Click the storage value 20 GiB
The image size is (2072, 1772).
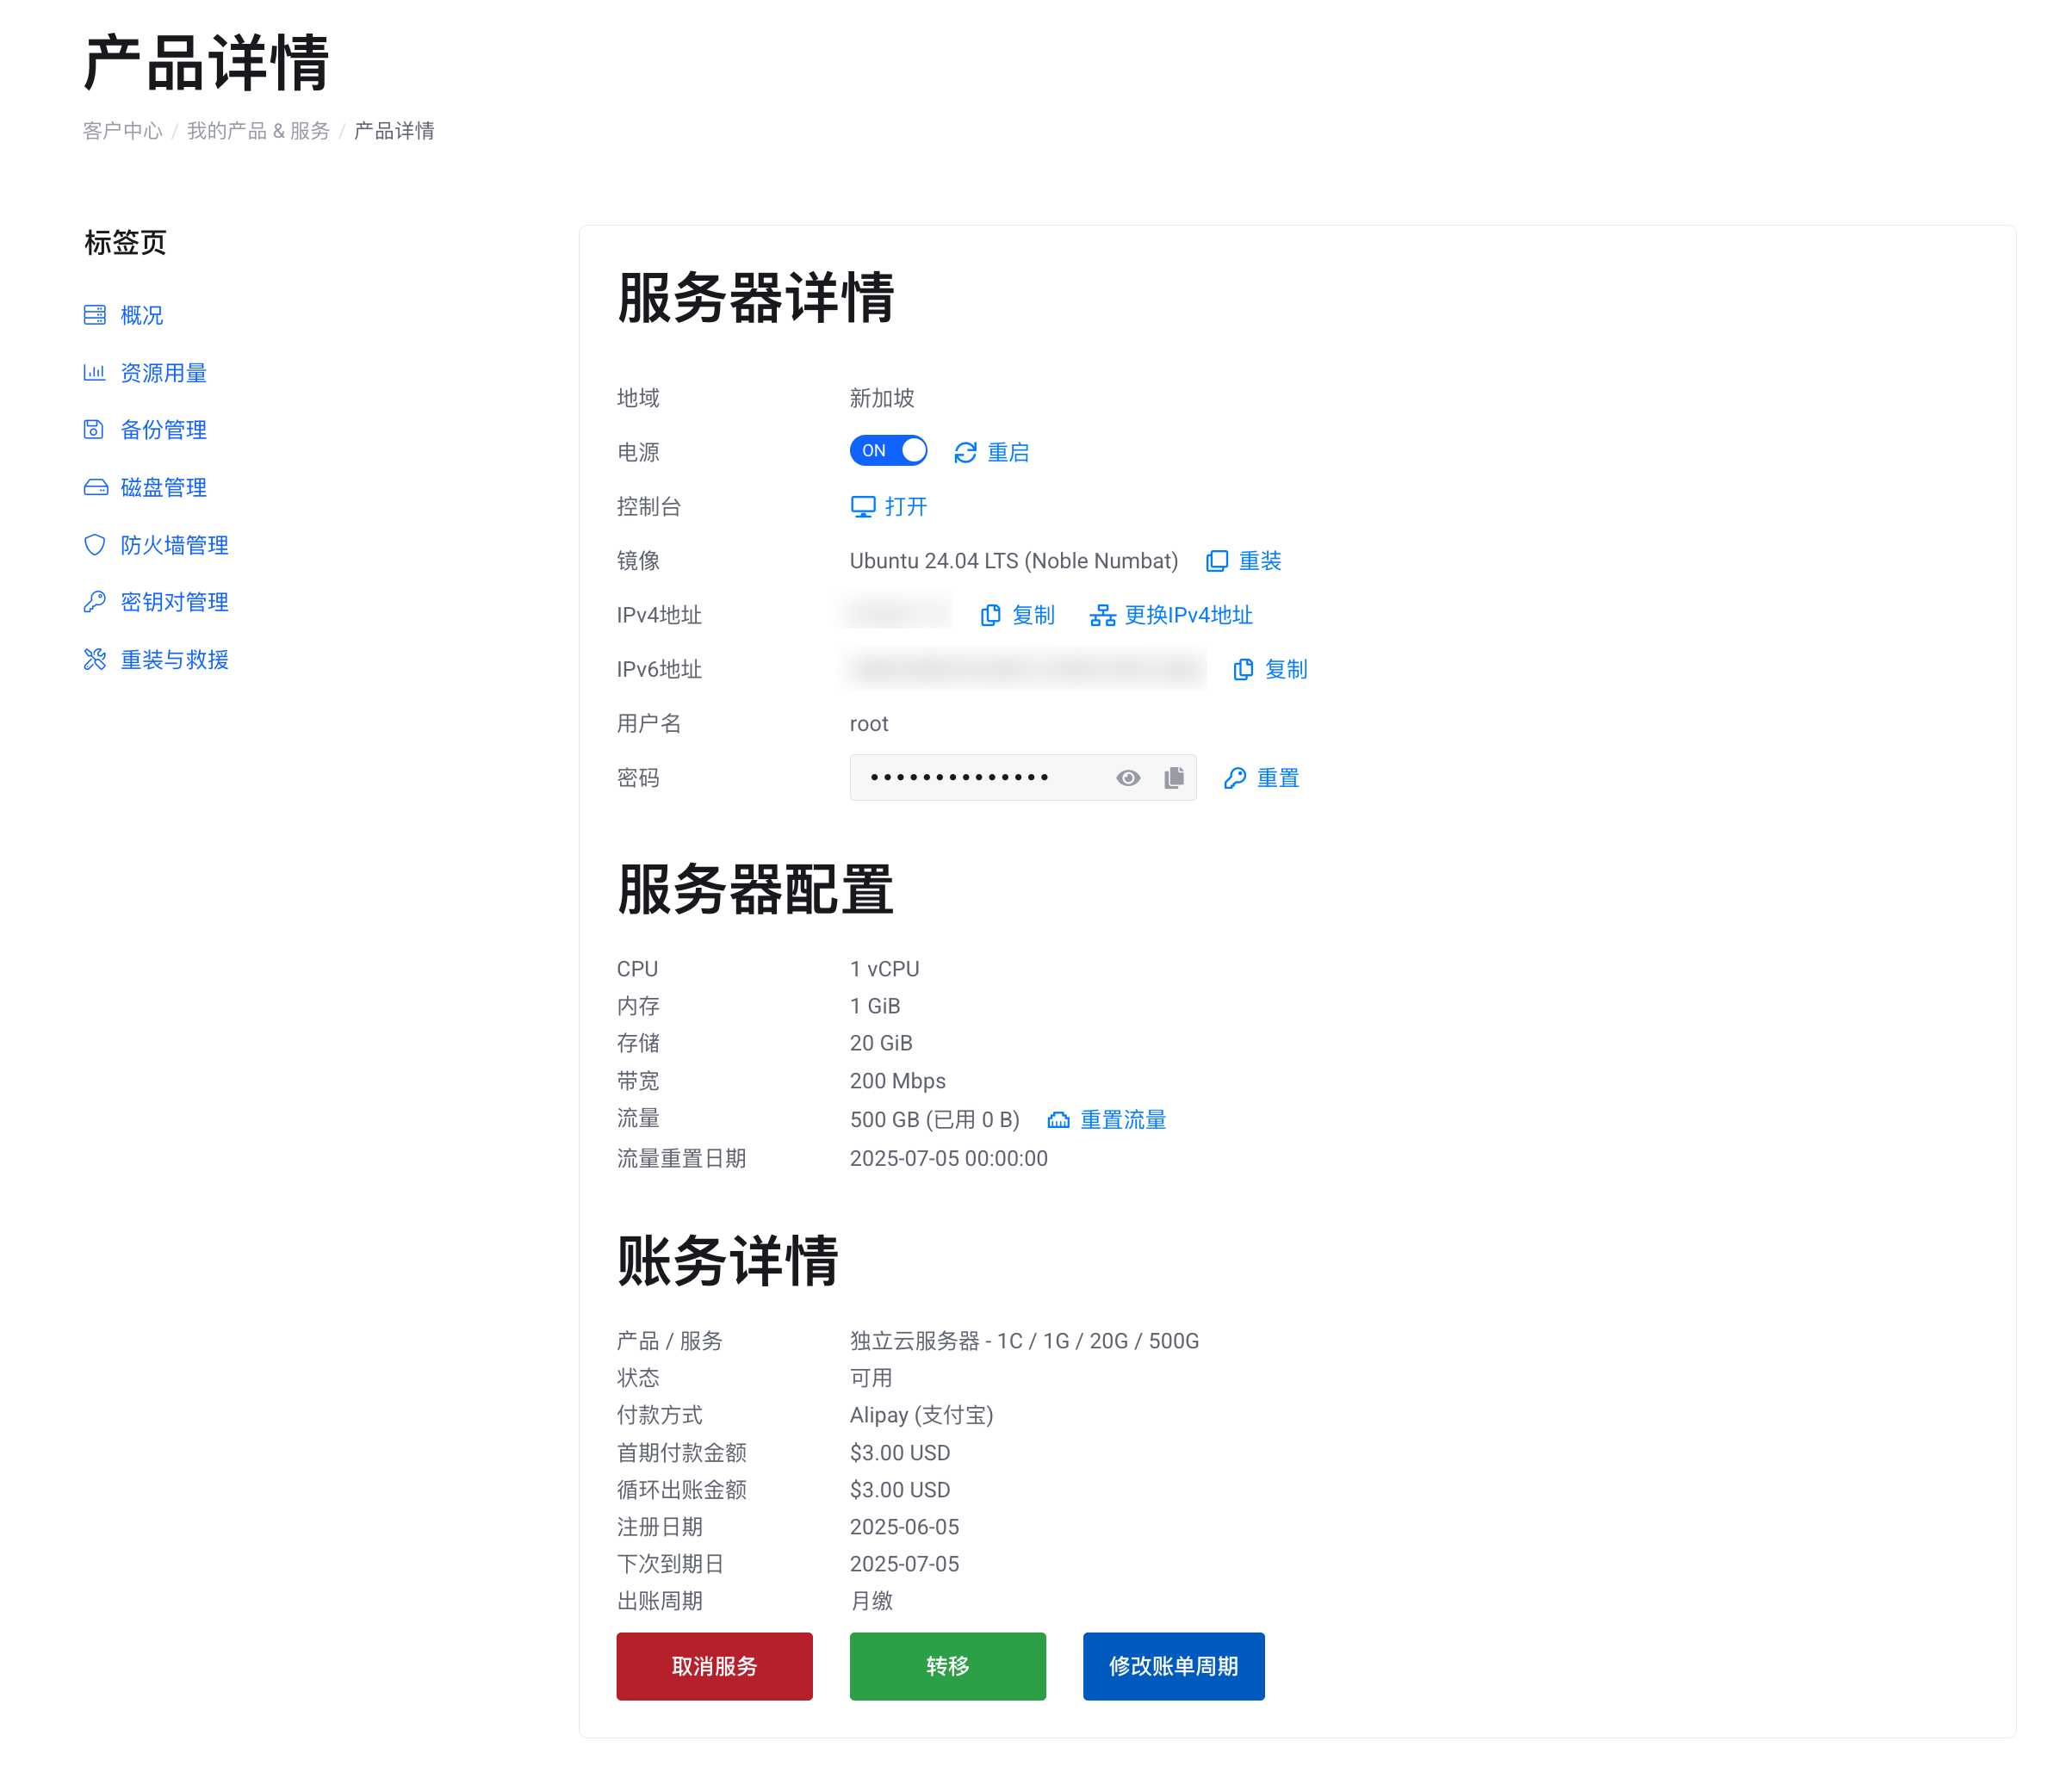[881, 1043]
